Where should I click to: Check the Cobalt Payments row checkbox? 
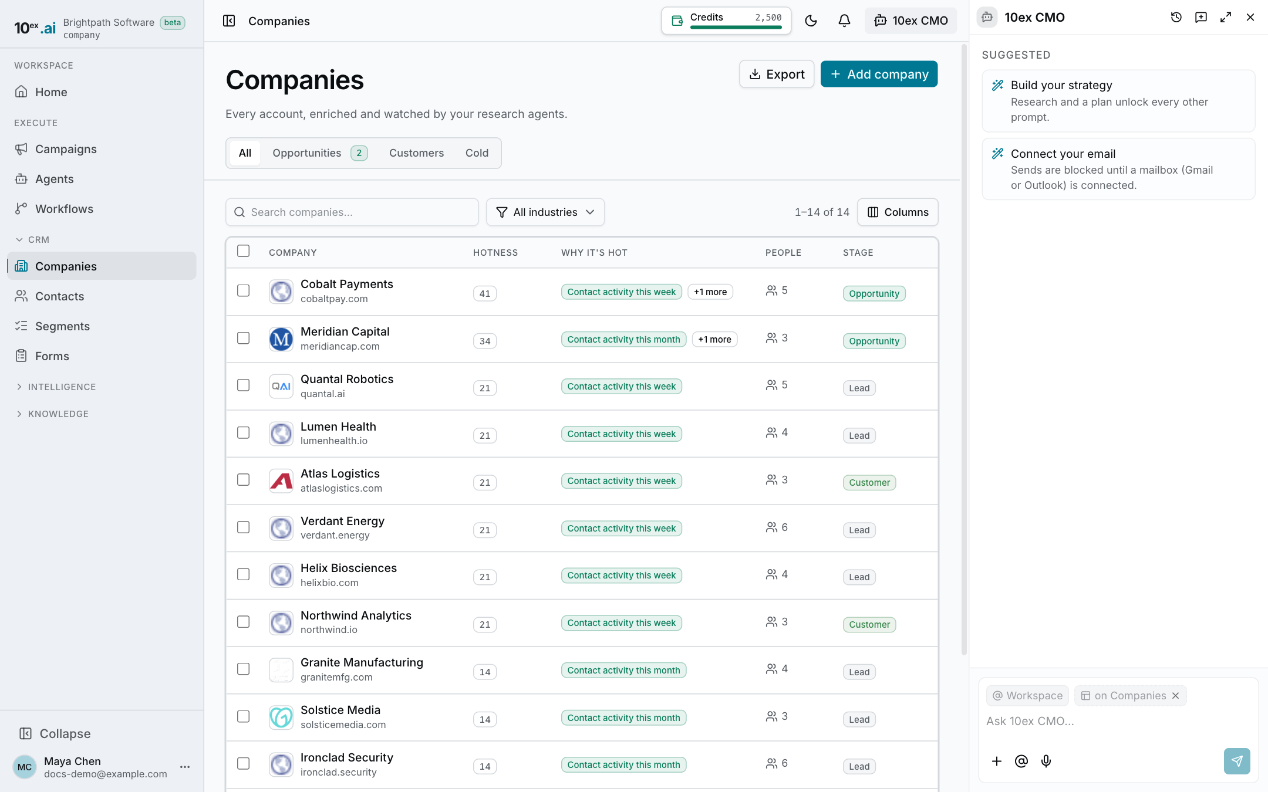pos(244,291)
